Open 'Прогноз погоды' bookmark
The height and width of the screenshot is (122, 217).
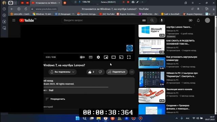[87, 14]
